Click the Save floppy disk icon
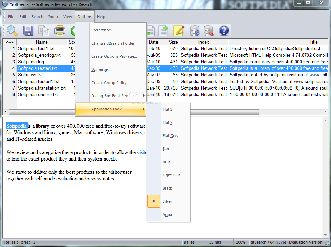Image resolution: width=331 pixels, height=247 pixels. tap(28, 31)
